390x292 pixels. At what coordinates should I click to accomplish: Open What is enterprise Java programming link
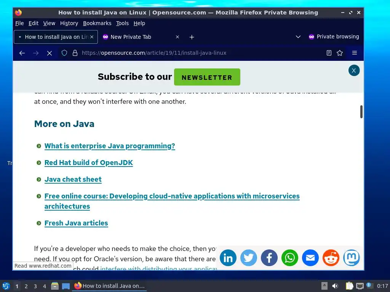click(110, 146)
